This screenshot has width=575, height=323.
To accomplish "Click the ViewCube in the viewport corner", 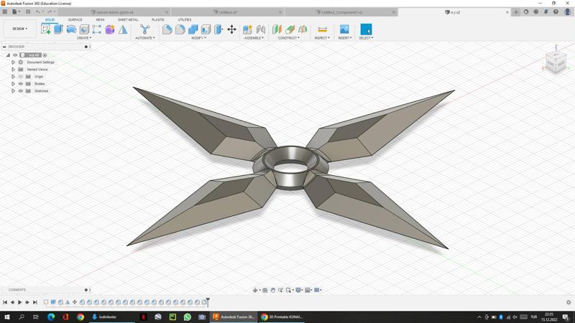I will (556, 60).
